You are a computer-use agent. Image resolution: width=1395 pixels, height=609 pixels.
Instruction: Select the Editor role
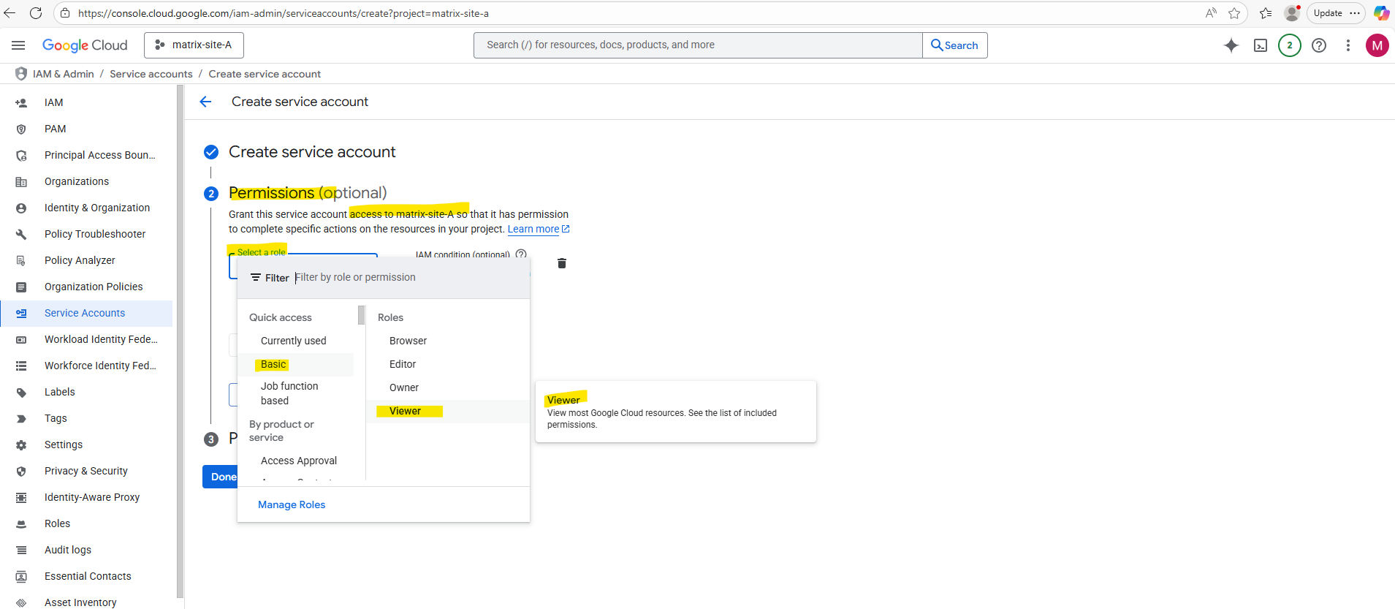pyautogui.click(x=403, y=364)
